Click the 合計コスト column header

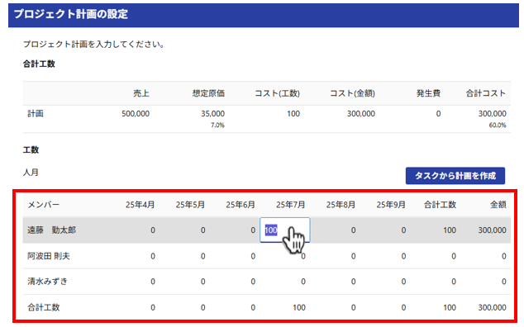coord(486,93)
